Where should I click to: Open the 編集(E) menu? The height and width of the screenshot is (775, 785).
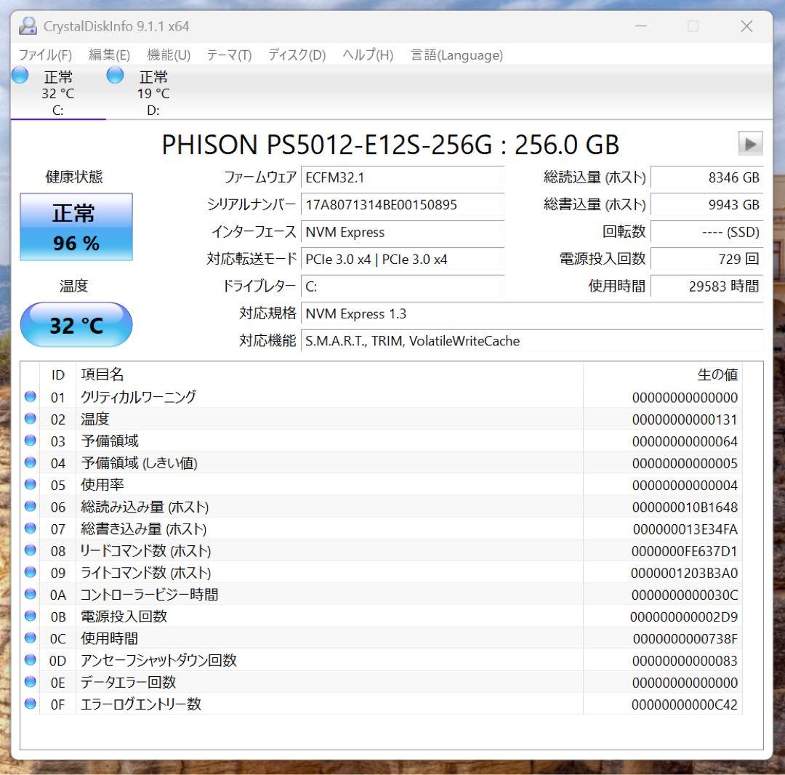(x=109, y=55)
